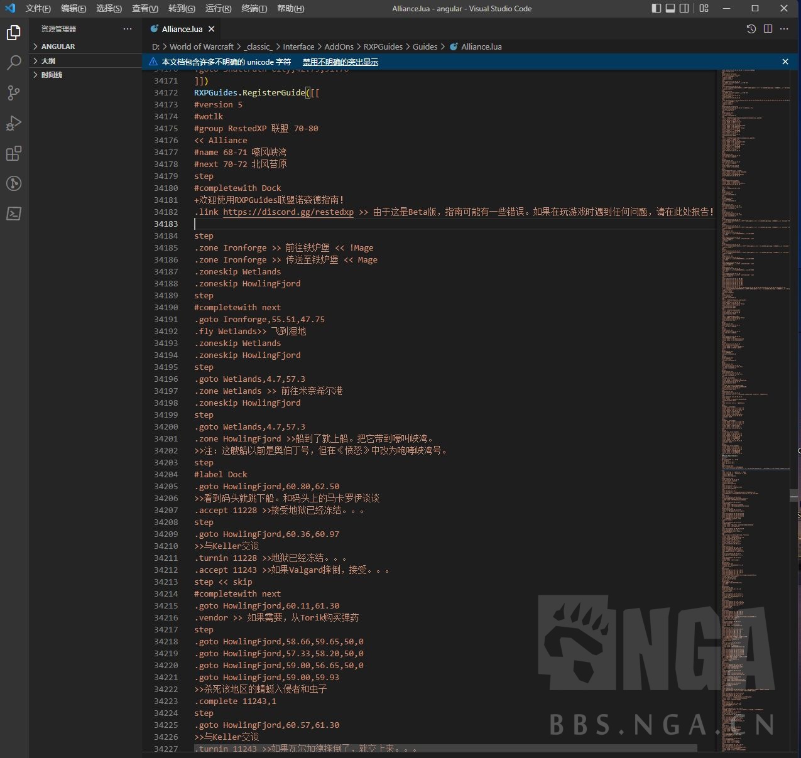Open the terminal panel icon in activity bar
Viewport: 801px width, 758px height.
[14, 214]
